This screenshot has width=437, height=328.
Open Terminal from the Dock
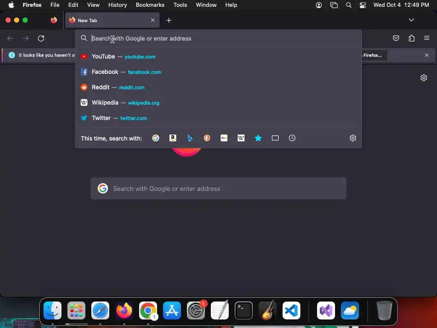tap(244, 310)
